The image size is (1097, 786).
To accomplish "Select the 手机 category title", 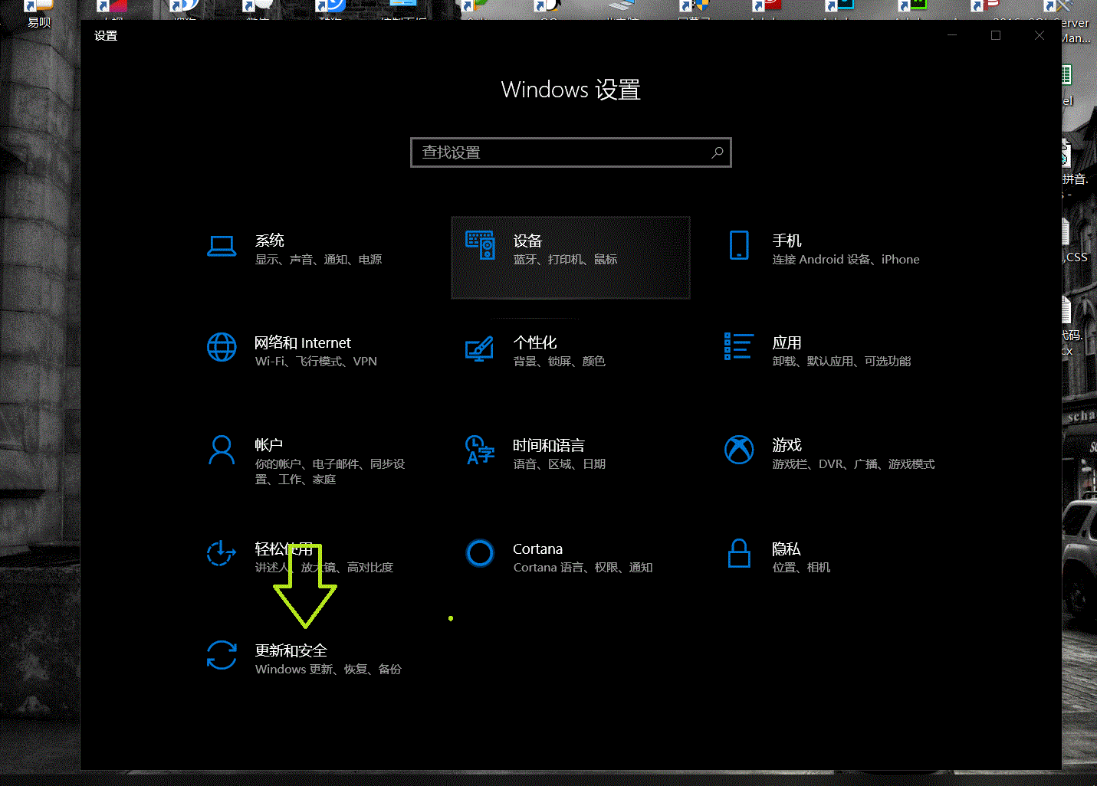I will (787, 241).
